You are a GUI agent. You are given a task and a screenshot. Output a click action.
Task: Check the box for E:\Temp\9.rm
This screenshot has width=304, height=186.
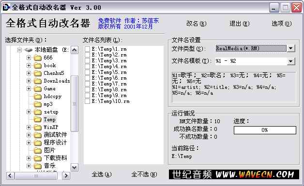88,96
